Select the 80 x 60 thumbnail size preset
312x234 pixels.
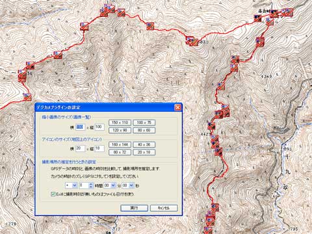coord(144,130)
